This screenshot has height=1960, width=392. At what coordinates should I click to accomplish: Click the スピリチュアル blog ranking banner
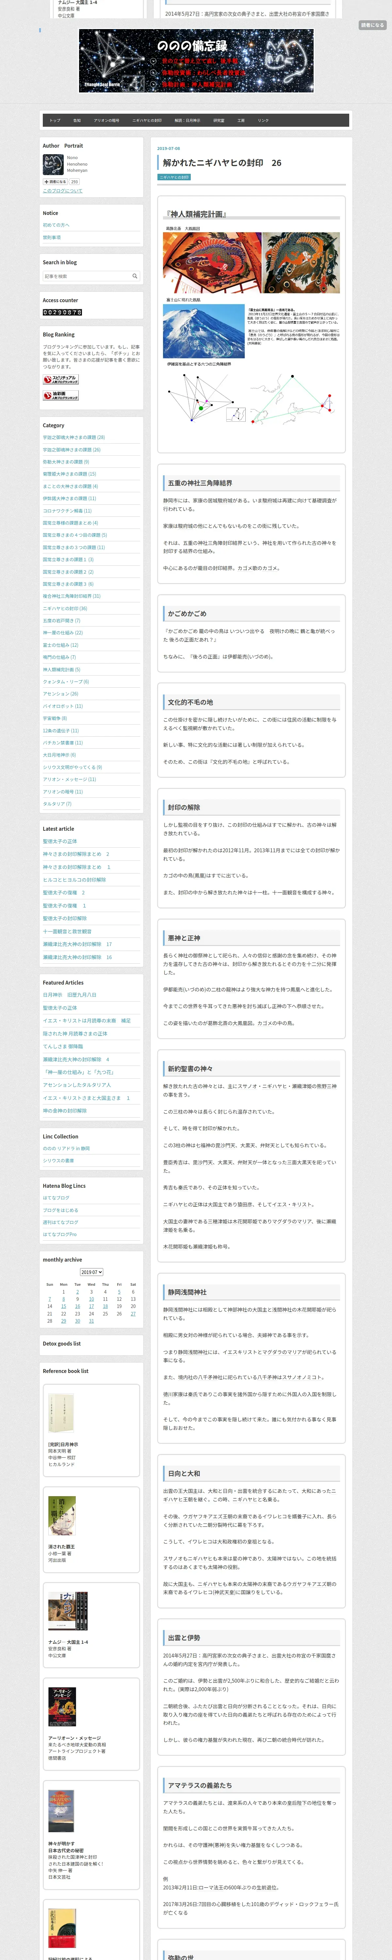coord(61,379)
